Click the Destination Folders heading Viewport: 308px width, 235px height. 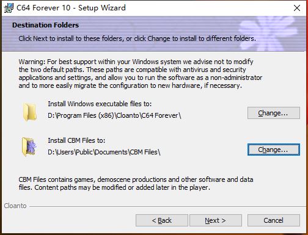tap(45, 25)
